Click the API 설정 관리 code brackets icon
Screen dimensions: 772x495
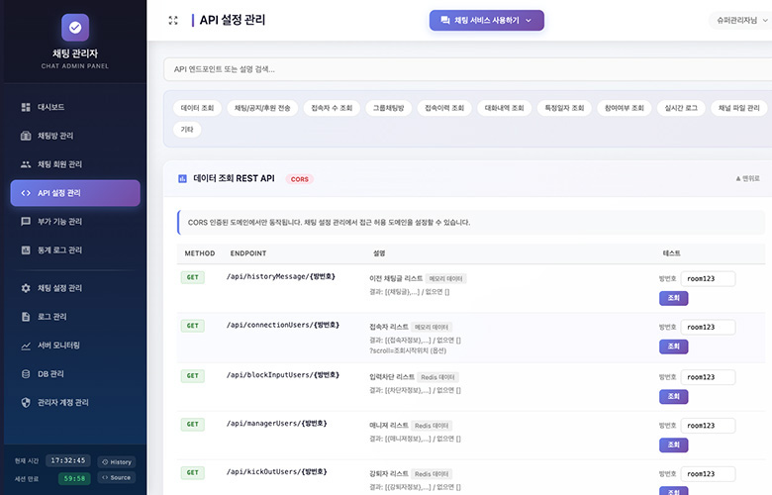coord(26,193)
